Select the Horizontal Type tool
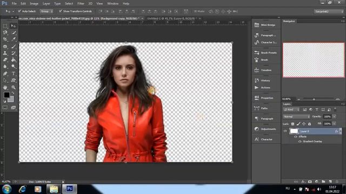Screen dimensions: 346x194 [14, 73]
